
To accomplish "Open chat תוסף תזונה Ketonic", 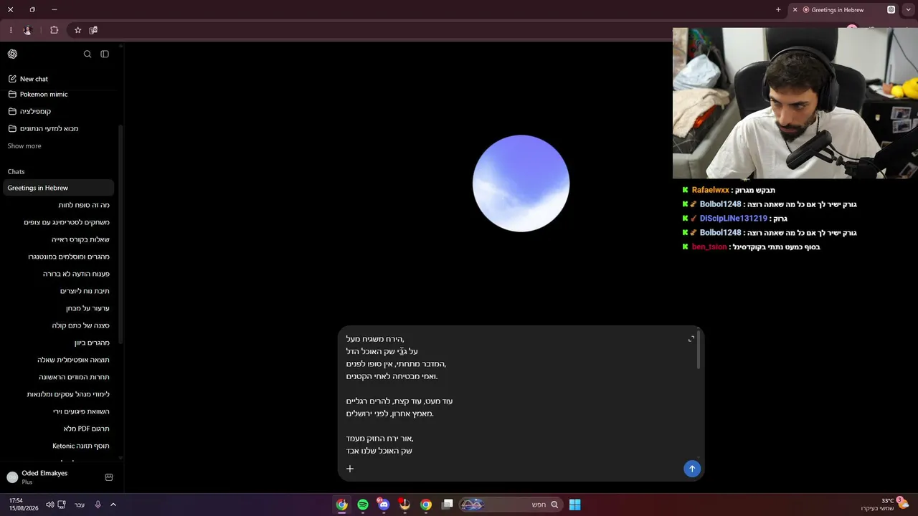I will [x=81, y=446].
